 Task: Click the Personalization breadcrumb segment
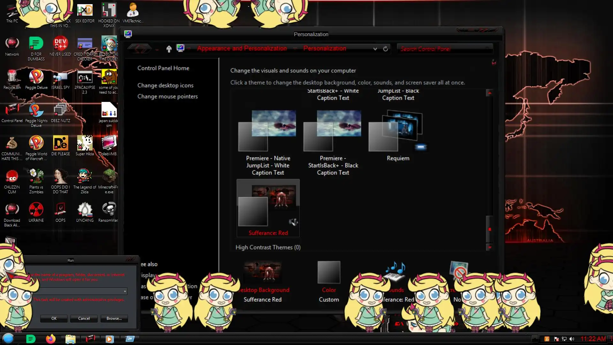(324, 49)
